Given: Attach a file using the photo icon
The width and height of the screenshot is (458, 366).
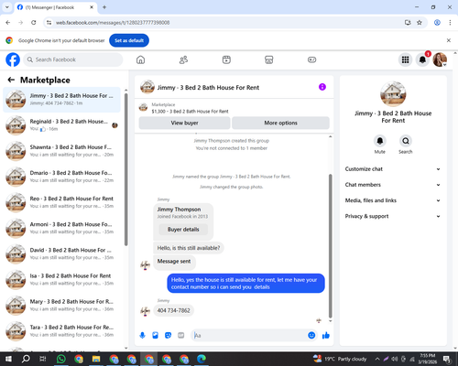Looking at the screenshot, I should tap(155, 336).
